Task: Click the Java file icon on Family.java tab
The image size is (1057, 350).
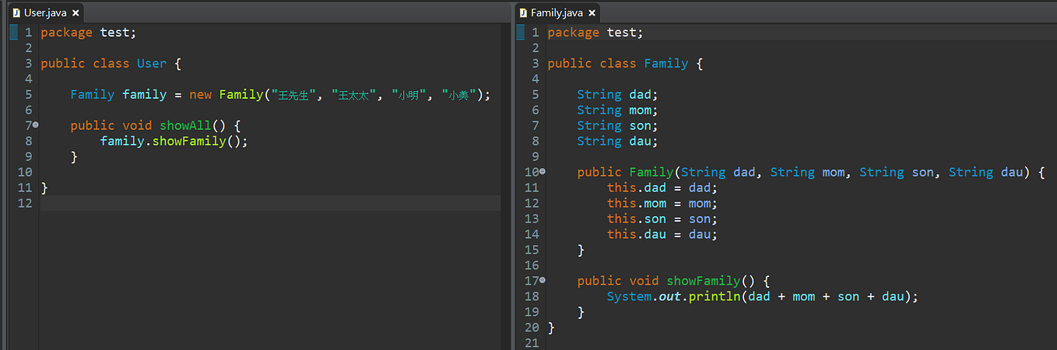Action: 523,13
